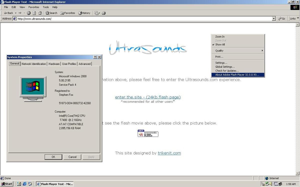The height and width of the screenshot is (187, 300).
Task: Expand the Links toolbar chevron
Action: [x=298, y=18]
